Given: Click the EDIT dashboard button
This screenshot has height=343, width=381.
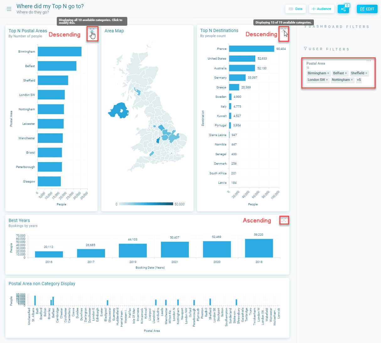Looking at the screenshot, I should (x=367, y=9).
